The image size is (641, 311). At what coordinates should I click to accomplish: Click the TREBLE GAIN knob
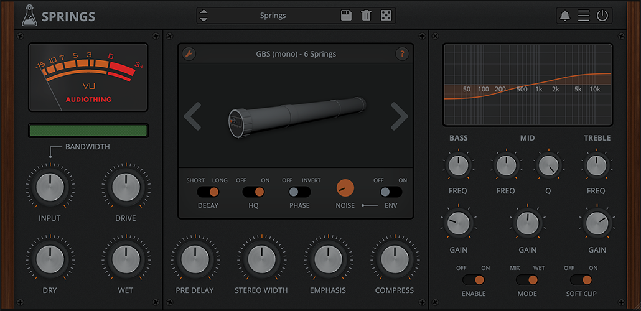coord(597,223)
